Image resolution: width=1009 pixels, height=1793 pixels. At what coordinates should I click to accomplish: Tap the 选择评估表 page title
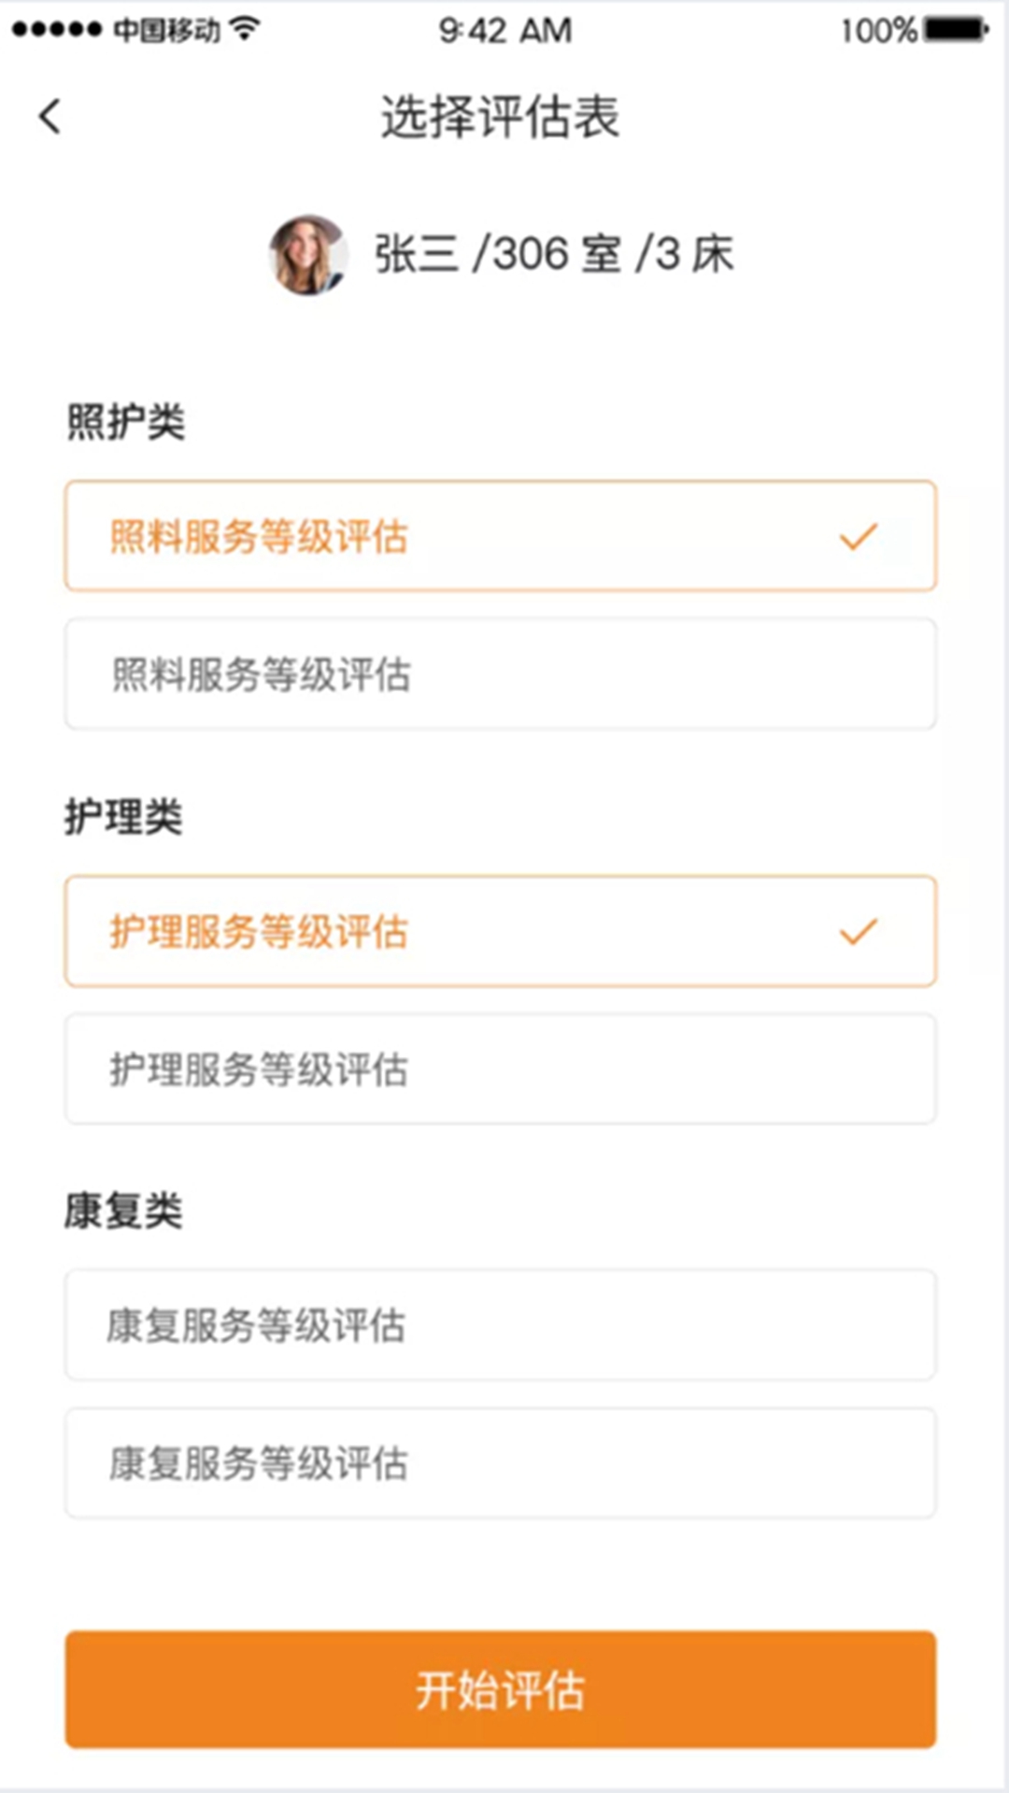[x=500, y=118]
